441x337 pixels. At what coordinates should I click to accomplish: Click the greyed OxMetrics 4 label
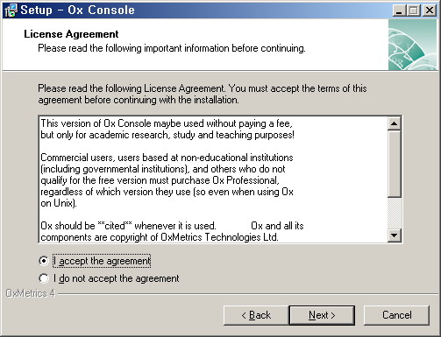click(x=30, y=293)
